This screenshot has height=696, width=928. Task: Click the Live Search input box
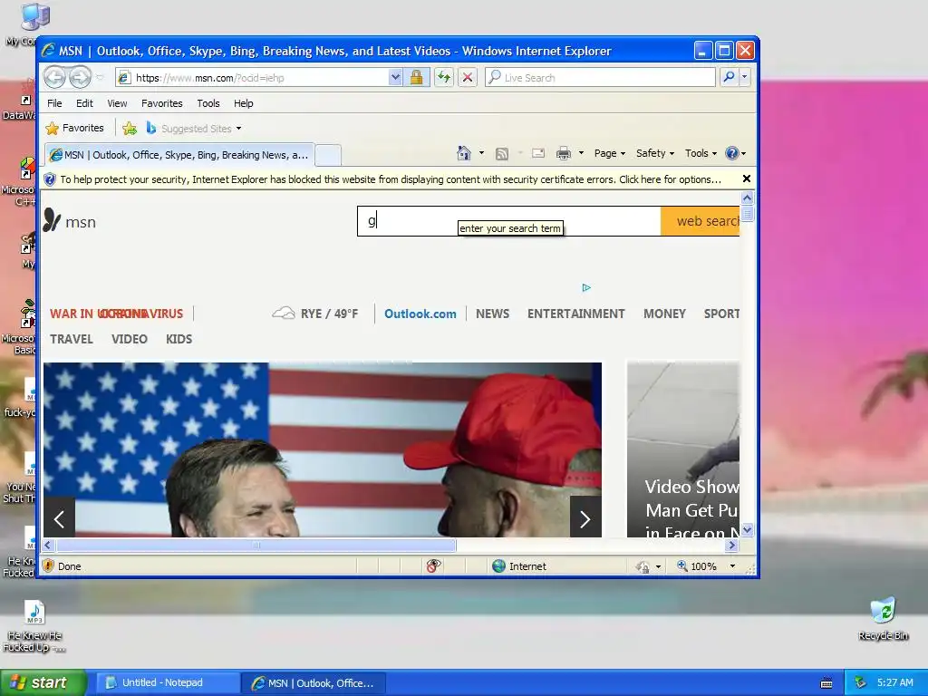[x=600, y=78]
